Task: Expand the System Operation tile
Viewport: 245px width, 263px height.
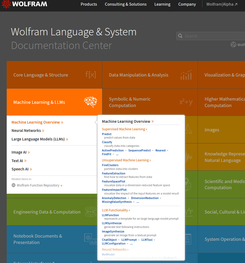Action: coord(221,239)
